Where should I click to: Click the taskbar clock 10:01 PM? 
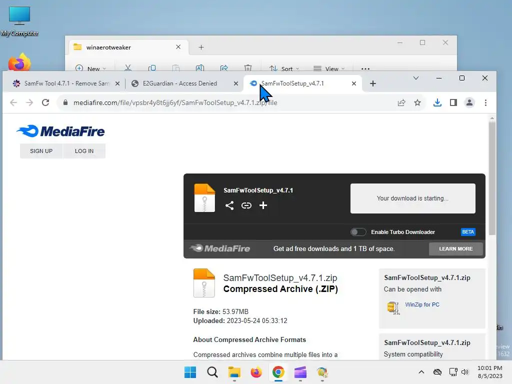pos(490,372)
